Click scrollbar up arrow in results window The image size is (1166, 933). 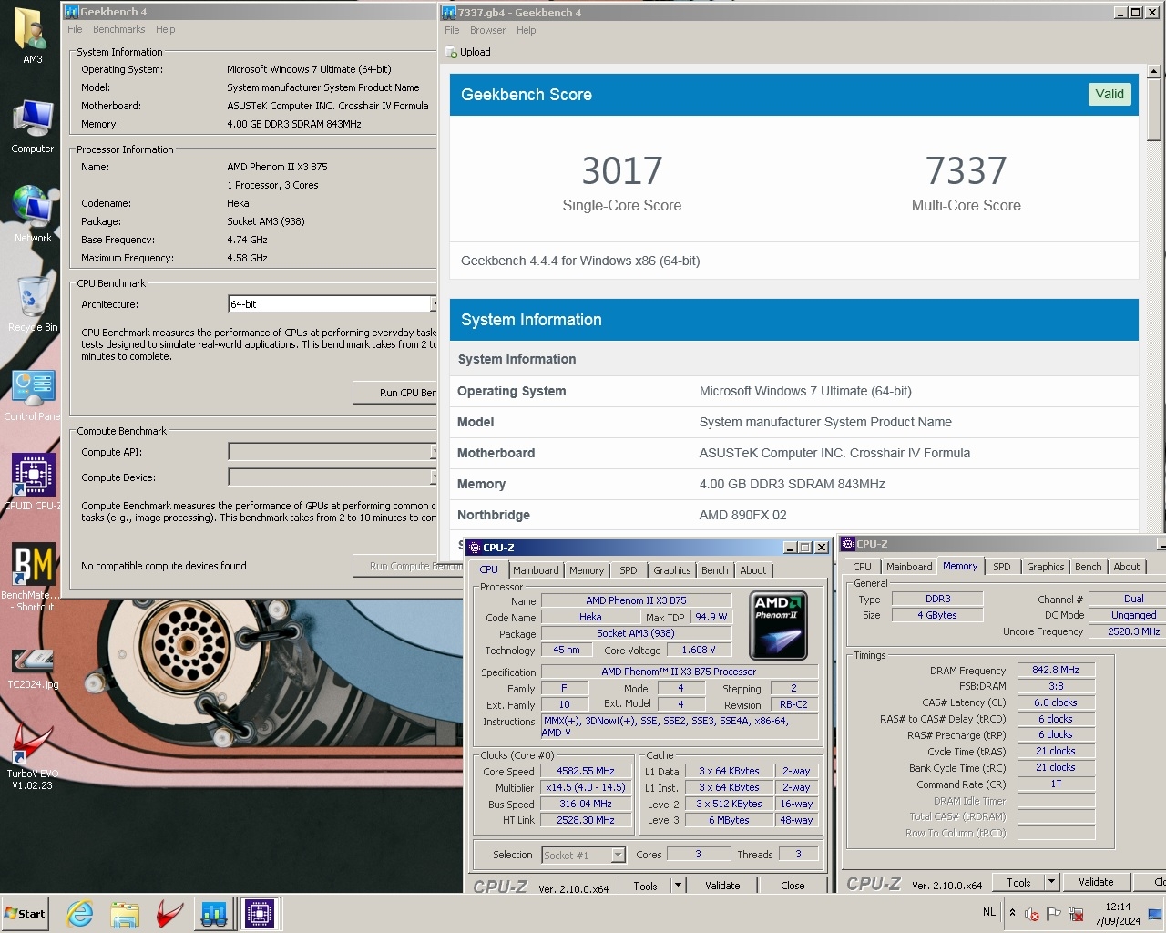1154,70
